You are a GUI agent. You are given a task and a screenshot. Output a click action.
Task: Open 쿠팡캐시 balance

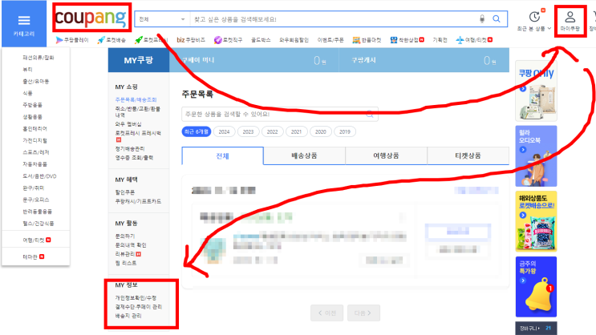(424, 60)
